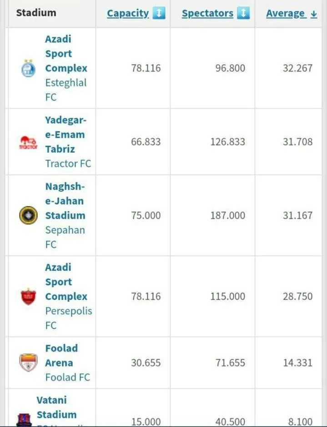Open the Persepolis FC team link
The width and height of the screenshot is (327, 427).
tap(69, 318)
